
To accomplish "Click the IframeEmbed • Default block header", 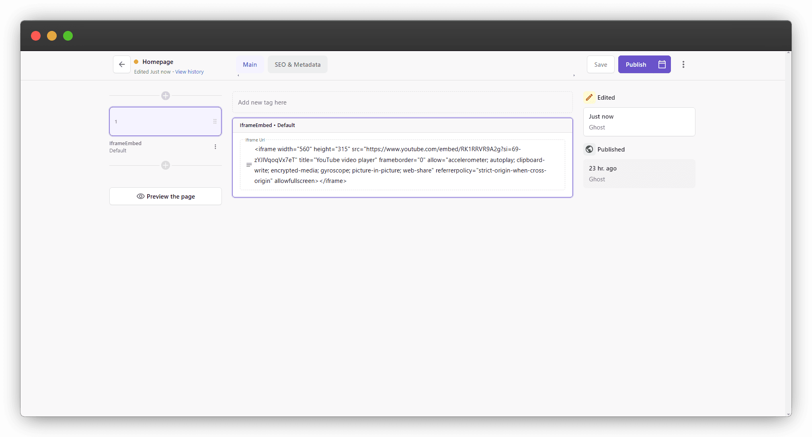I will [x=402, y=125].
